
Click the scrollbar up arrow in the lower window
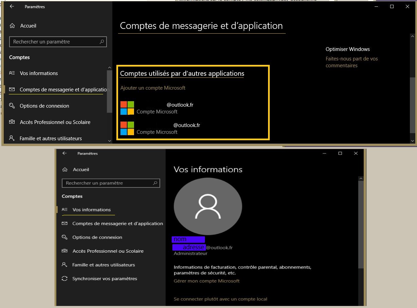point(361,179)
